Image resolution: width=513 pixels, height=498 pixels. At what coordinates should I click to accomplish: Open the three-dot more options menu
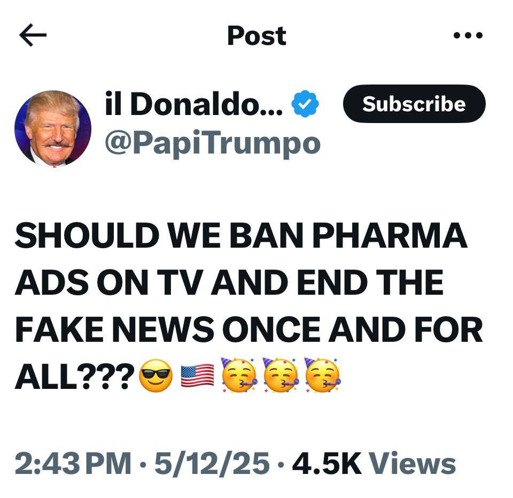tap(468, 35)
